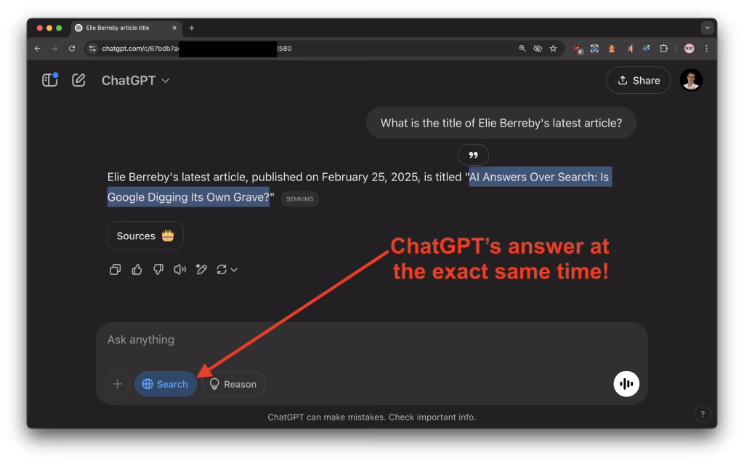Give the answer a thumbs up

click(x=137, y=270)
